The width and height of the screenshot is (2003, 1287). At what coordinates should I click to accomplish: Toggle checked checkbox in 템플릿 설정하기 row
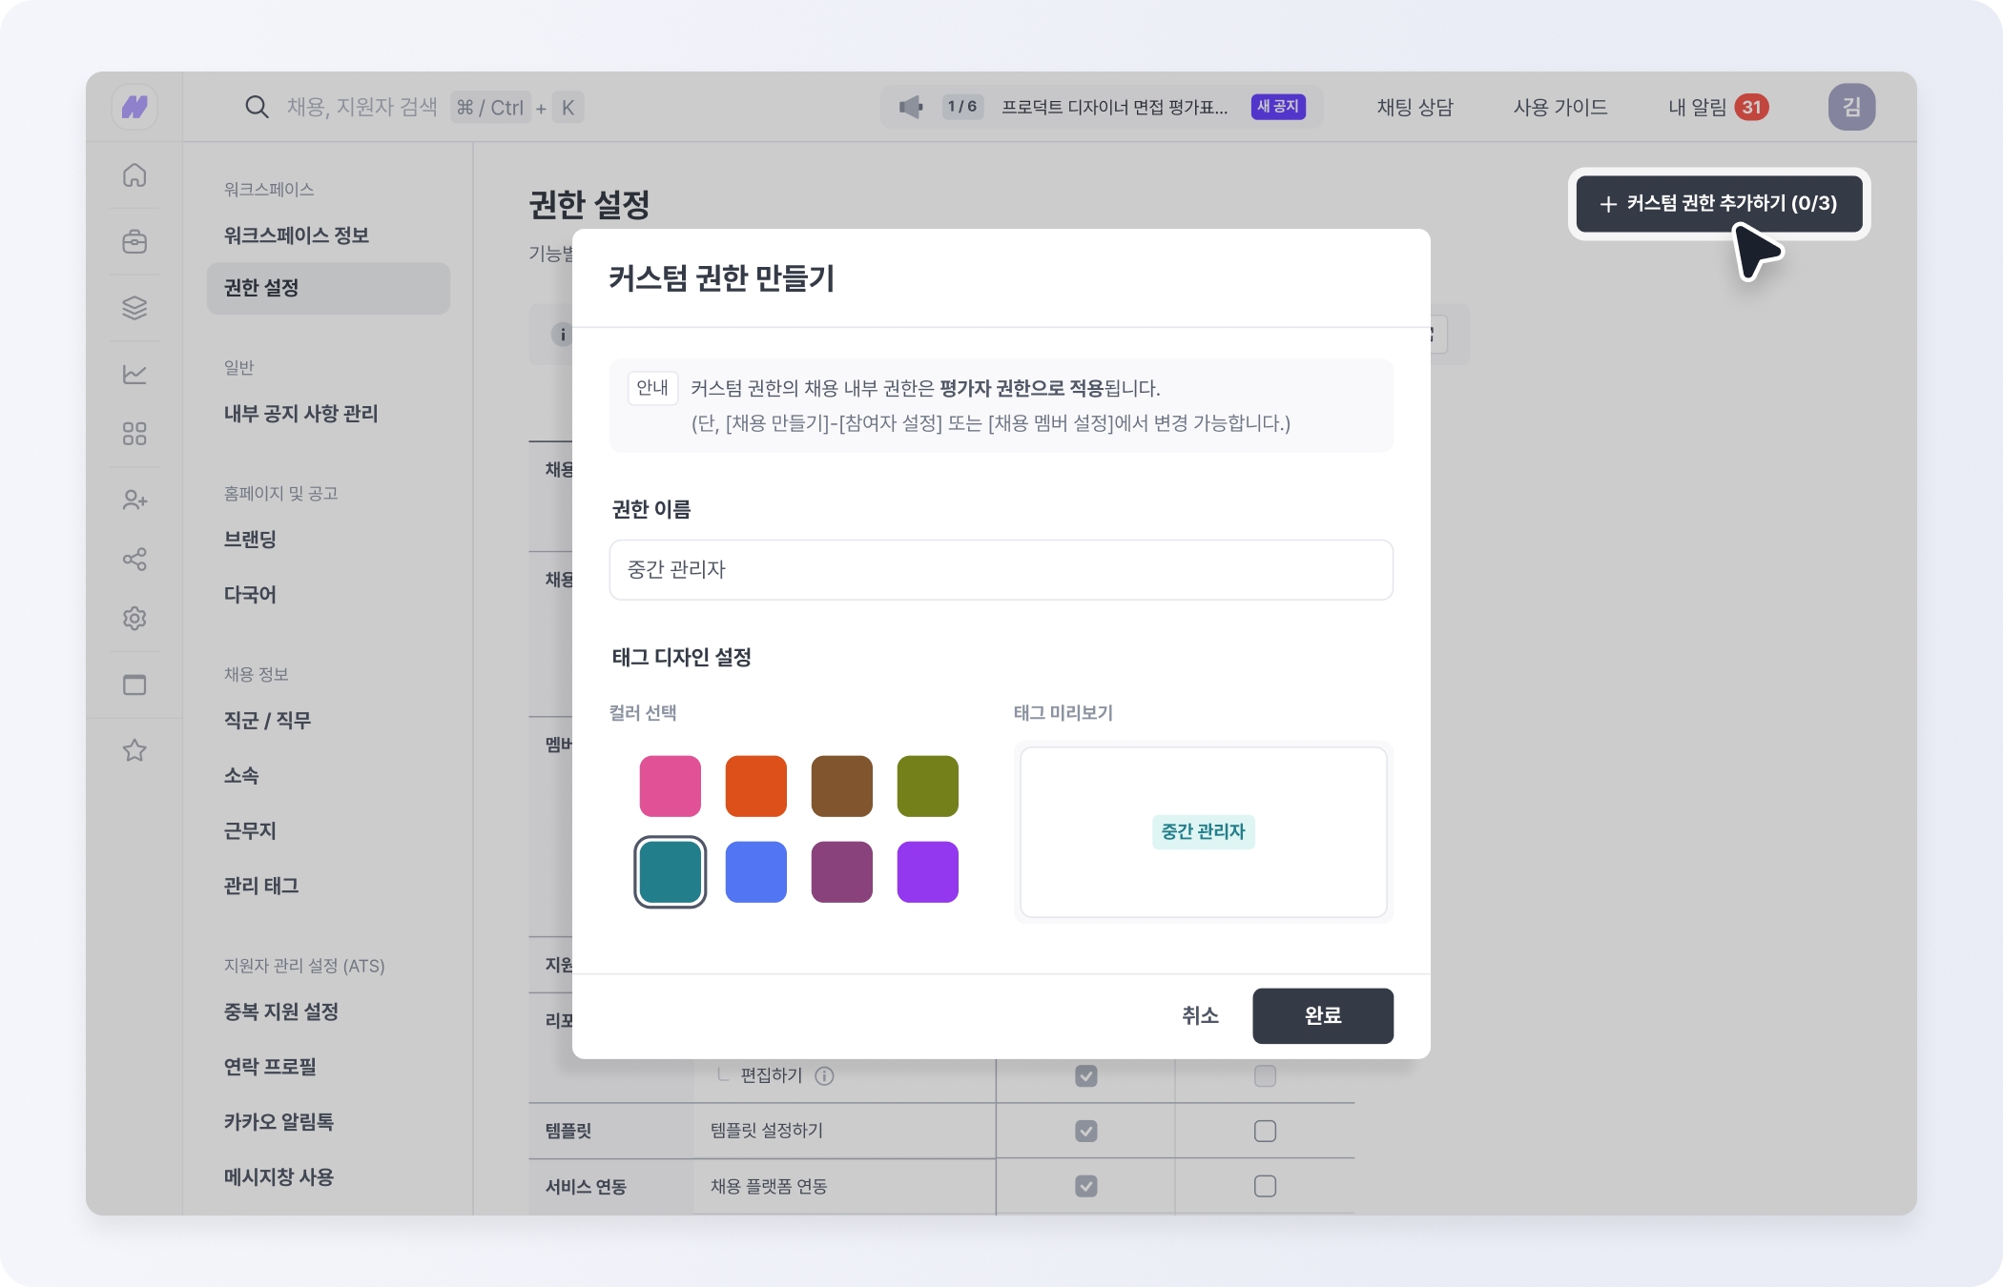tap(1085, 1131)
